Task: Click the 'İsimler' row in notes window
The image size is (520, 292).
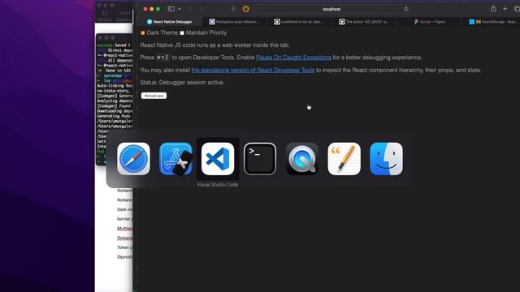Action: click(x=124, y=219)
